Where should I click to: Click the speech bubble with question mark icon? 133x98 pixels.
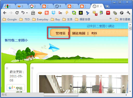pyautogui.click(x=95, y=13)
